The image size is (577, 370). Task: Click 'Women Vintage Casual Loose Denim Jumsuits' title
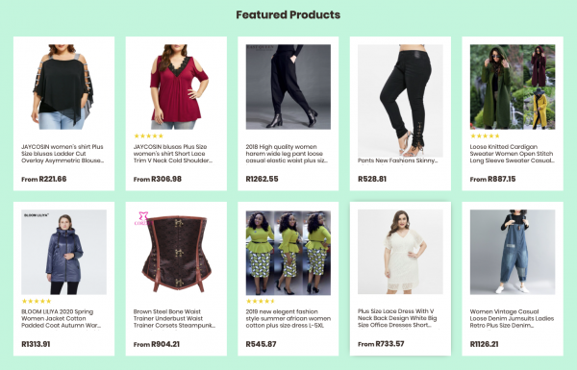[512, 318]
